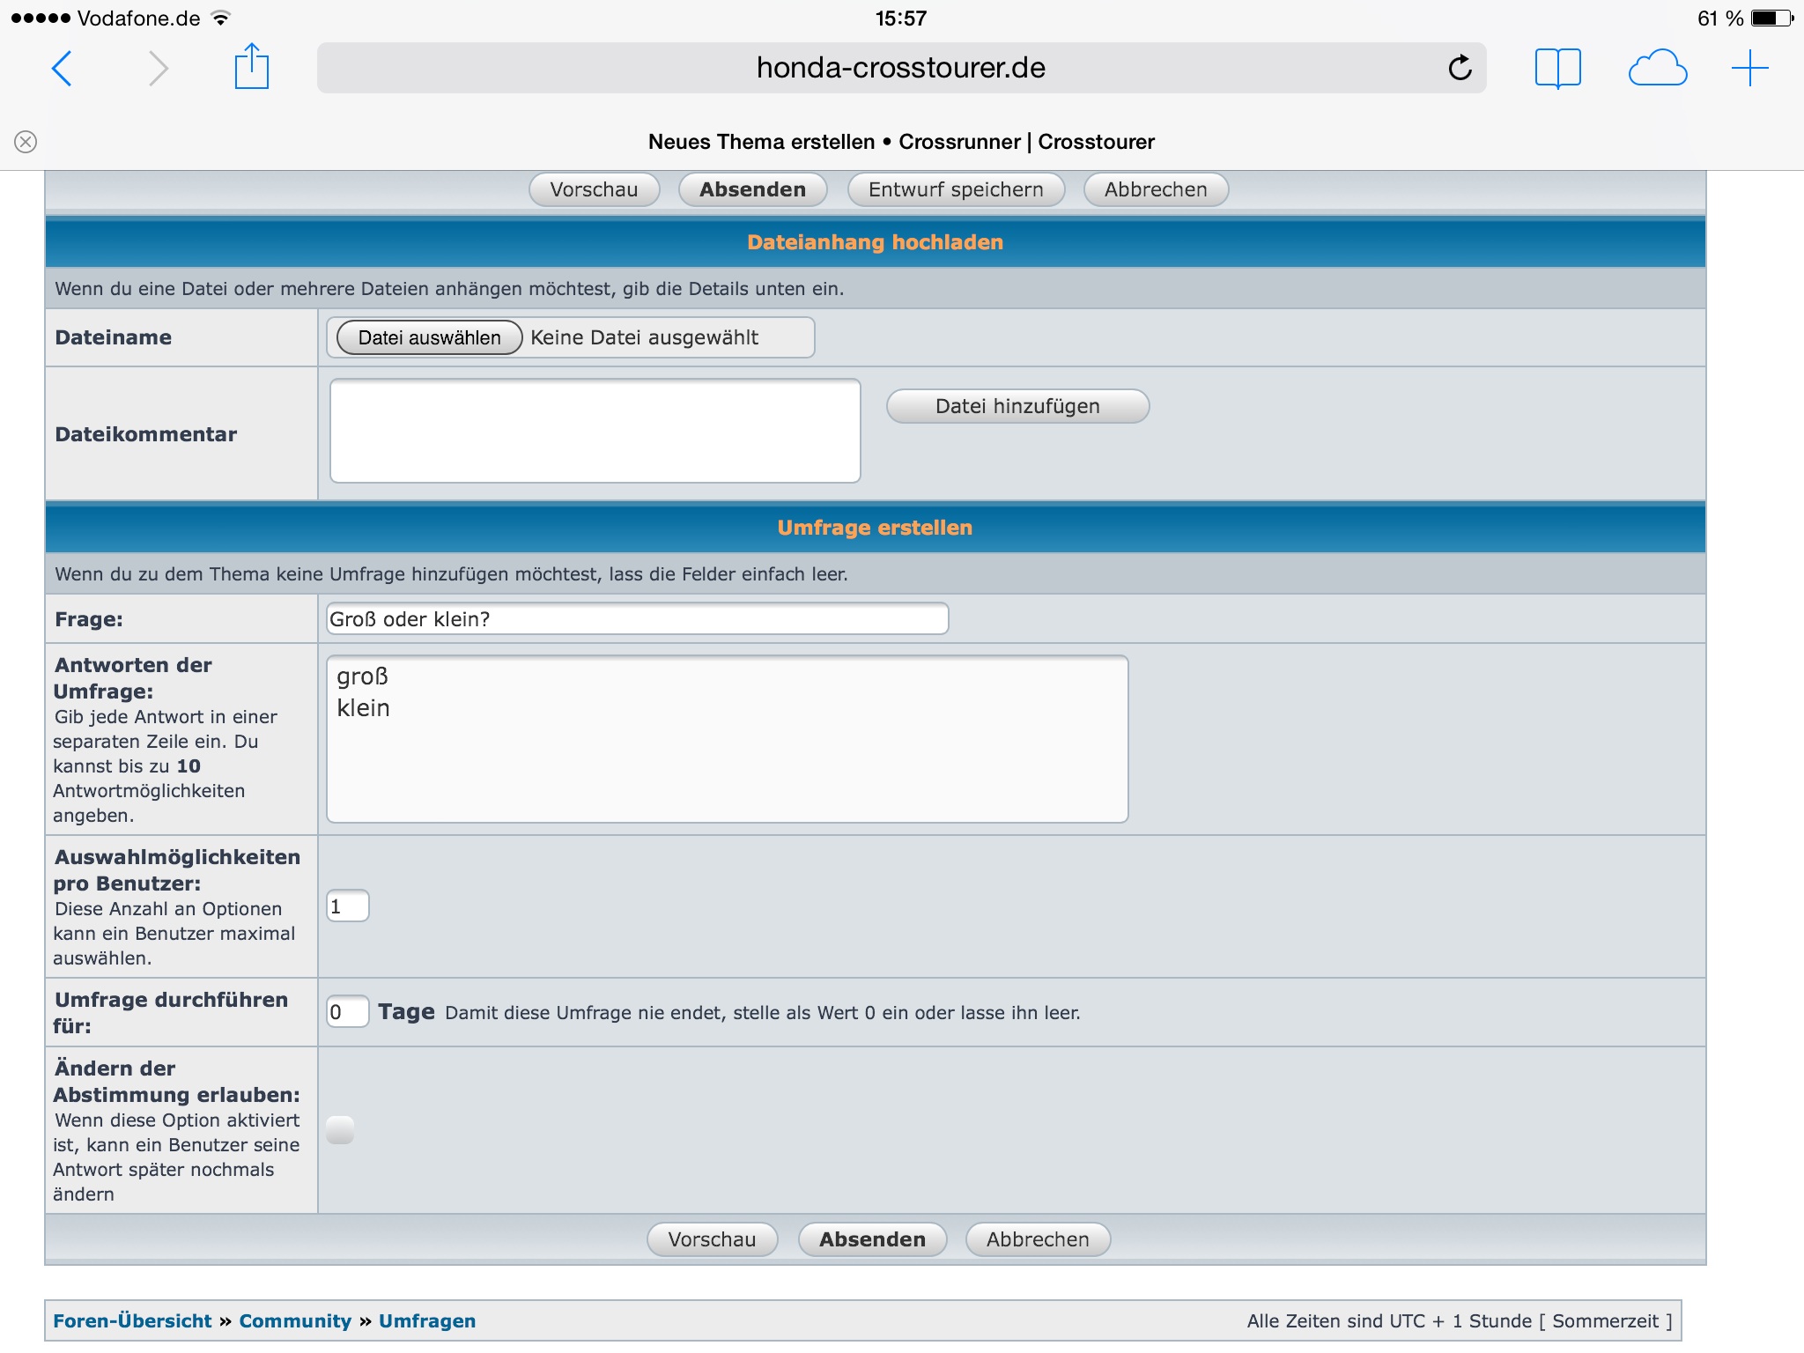The image size is (1804, 1353).
Task: Open the share sheet icon
Action: 251,67
